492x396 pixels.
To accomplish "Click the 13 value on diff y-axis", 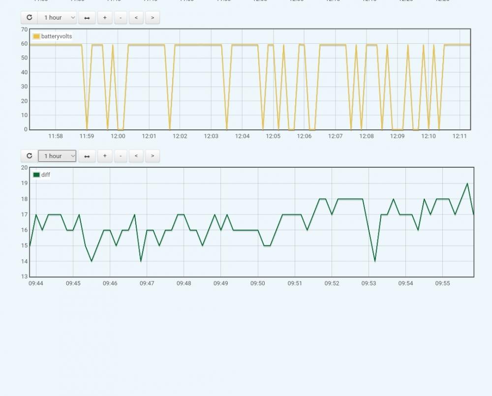I will point(25,276).
